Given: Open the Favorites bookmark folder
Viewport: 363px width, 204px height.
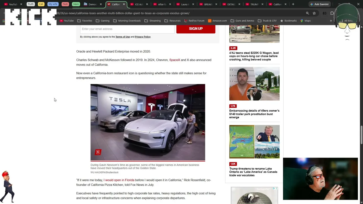Looking at the screenshot, I should coord(85,21).
